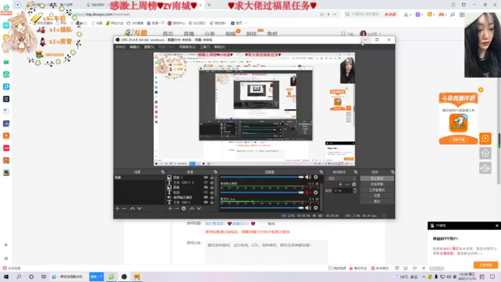Move the selected source down in the Sources list
This screenshot has height=282, width=501.
pyautogui.click(x=199, y=209)
